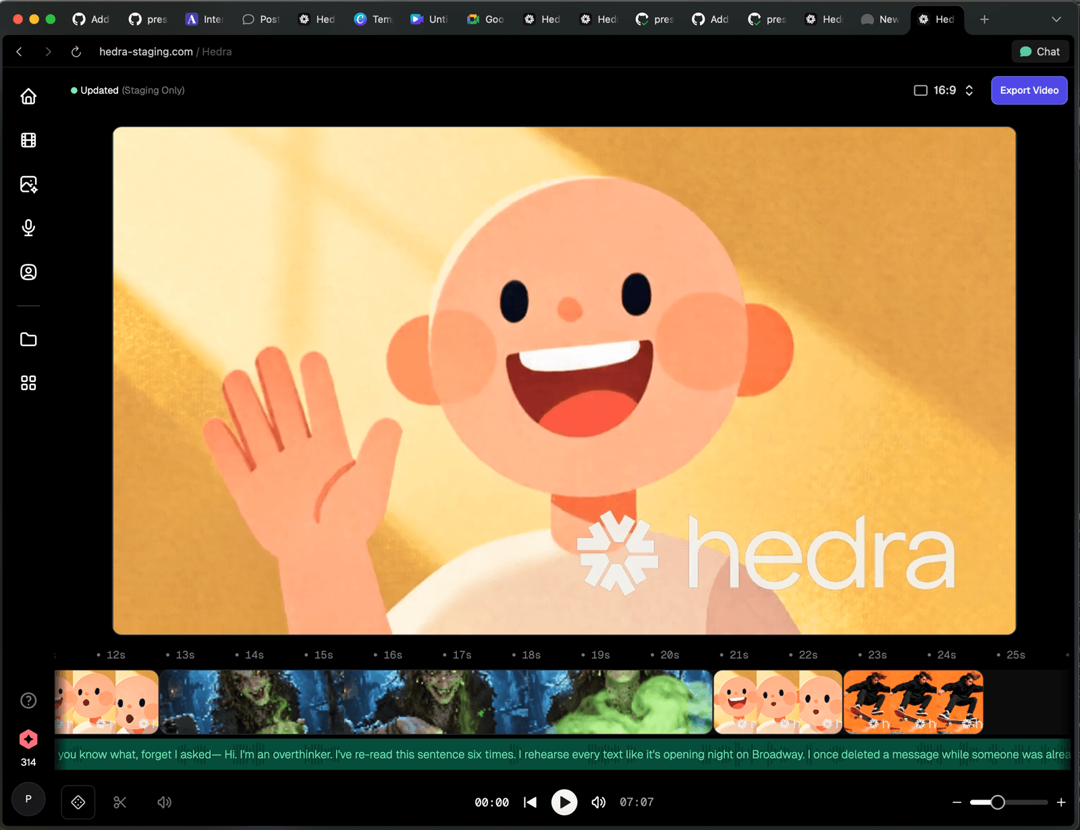Adjust the timeline zoom slider handle

coord(998,802)
